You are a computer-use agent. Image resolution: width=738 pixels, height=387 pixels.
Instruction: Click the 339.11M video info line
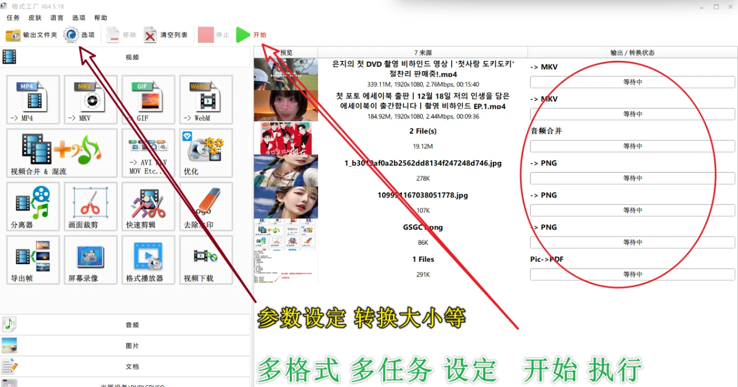(x=423, y=85)
